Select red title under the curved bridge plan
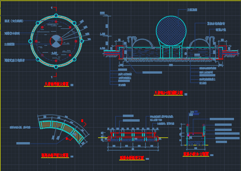The width and height of the screenshot is (241, 171). [55, 155]
